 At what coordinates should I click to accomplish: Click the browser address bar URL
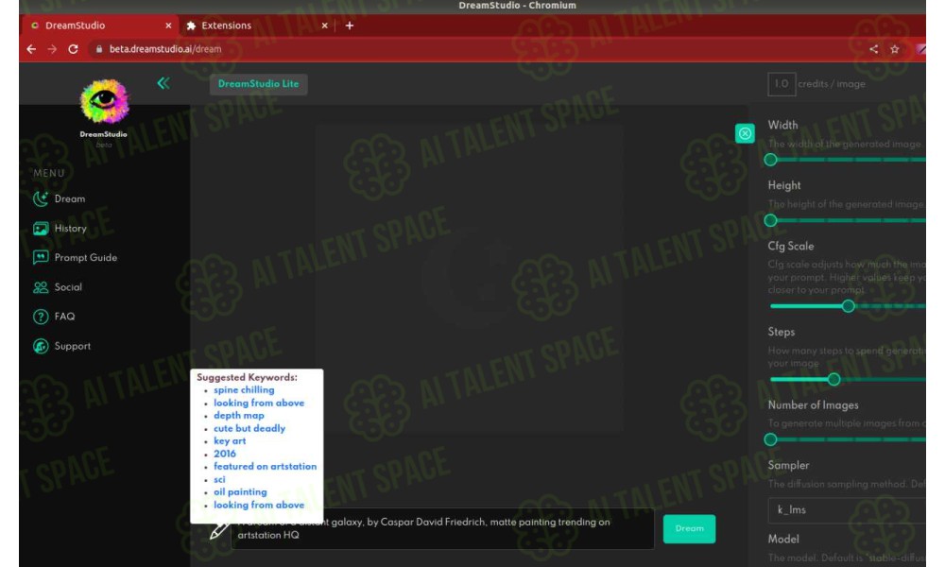165,49
